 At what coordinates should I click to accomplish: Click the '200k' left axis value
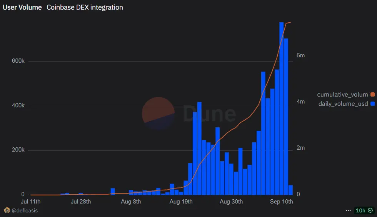point(18,150)
